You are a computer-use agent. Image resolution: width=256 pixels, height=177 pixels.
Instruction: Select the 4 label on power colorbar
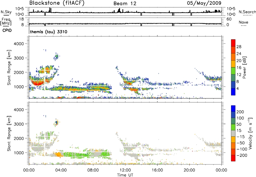click(x=238, y=88)
